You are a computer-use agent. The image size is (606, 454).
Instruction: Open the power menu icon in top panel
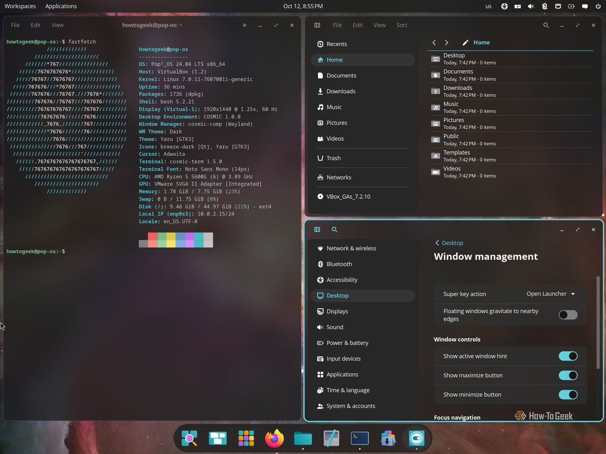pyautogui.click(x=598, y=6)
